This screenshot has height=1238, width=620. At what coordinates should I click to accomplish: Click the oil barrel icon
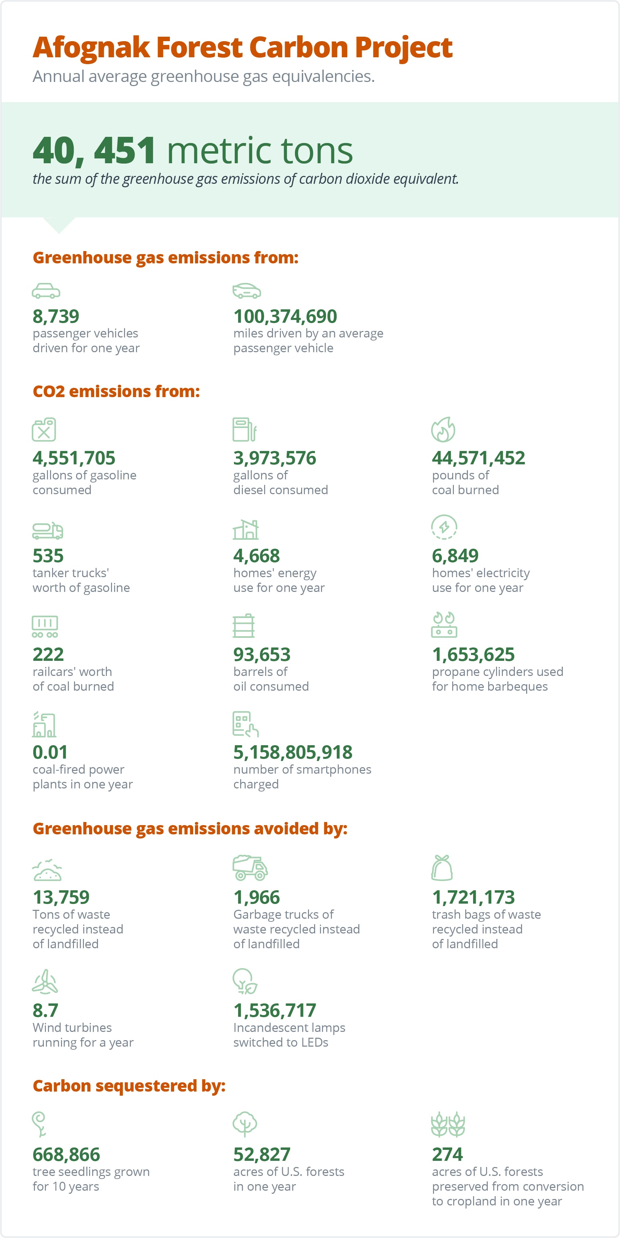[x=244, y=626]
